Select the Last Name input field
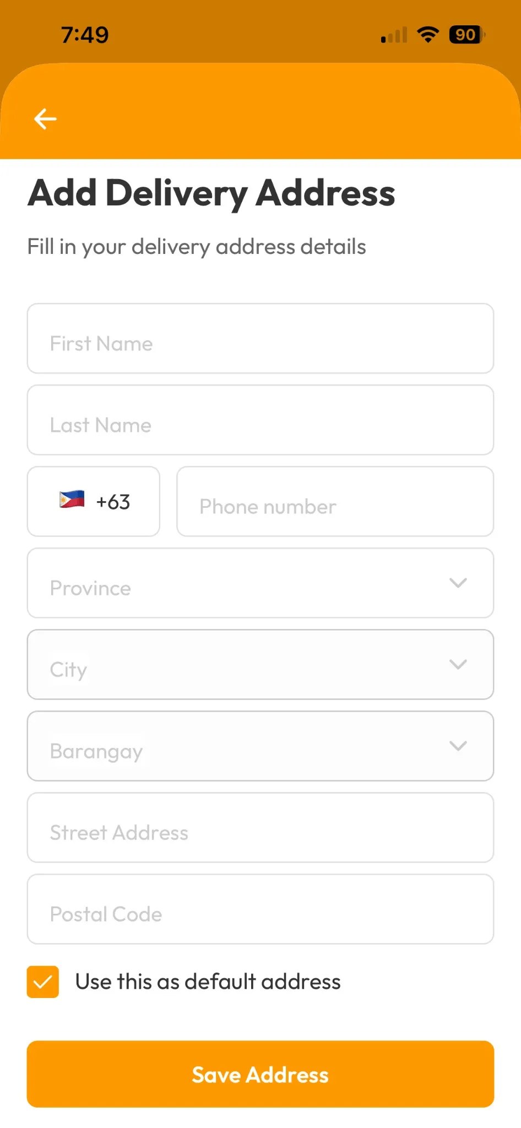The height and width of the screenshot is (1128, 521). [x=260, y=420]
